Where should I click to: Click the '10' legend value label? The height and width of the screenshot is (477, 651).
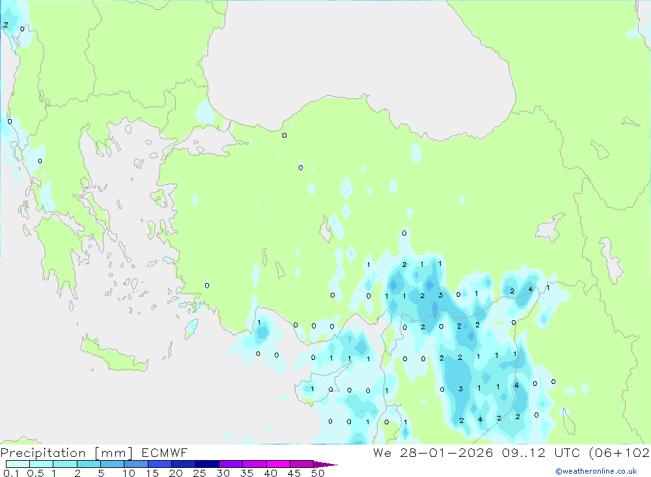(x=129, y=473)
